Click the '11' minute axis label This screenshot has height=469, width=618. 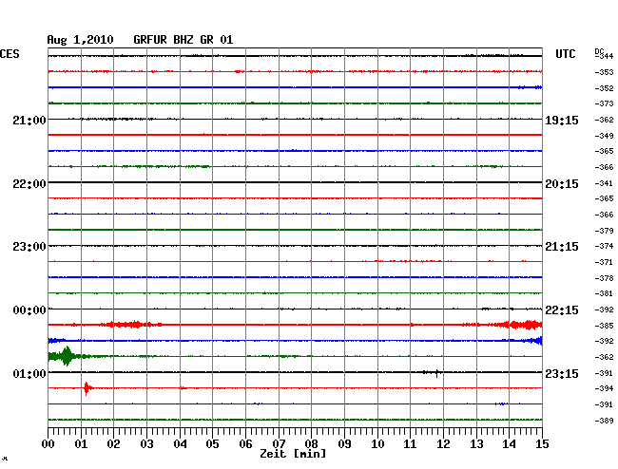coord(410,444)
